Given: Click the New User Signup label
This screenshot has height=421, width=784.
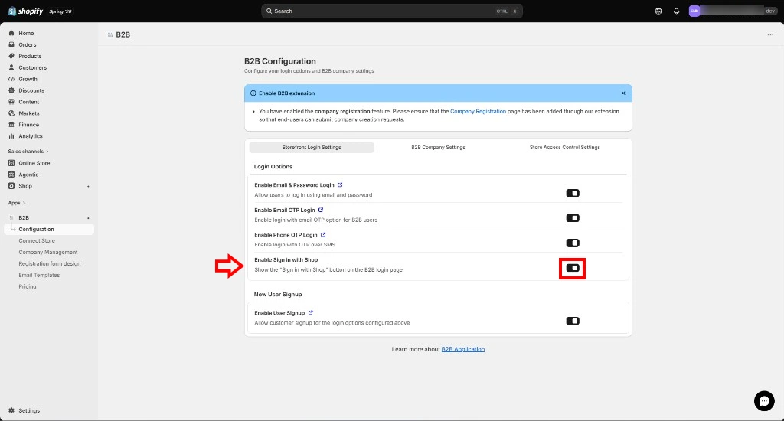Looking at the screenshot, I should (278, 295).
